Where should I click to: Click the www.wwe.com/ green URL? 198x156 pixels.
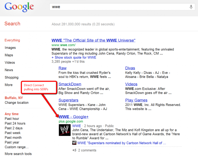(63, 45)
